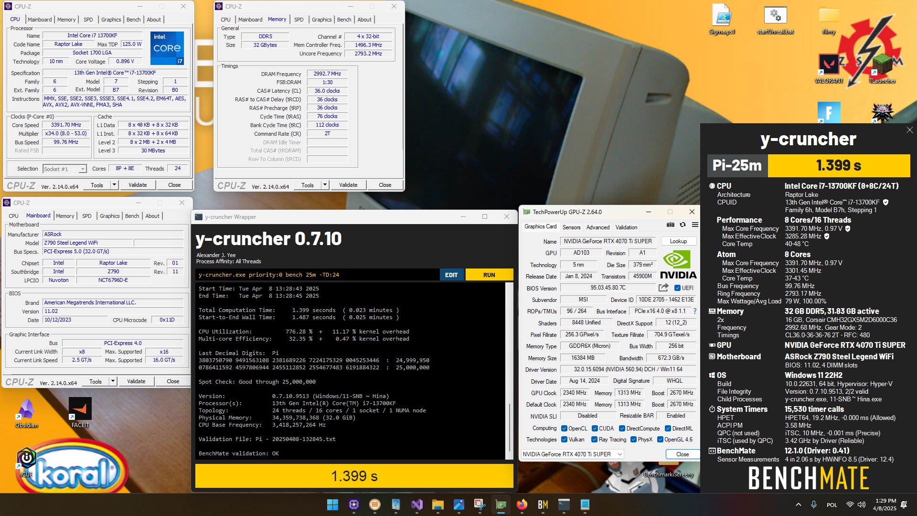Screen dimensions: 917x516
Task: Click the Windows Start button
Action: [332, 505]
